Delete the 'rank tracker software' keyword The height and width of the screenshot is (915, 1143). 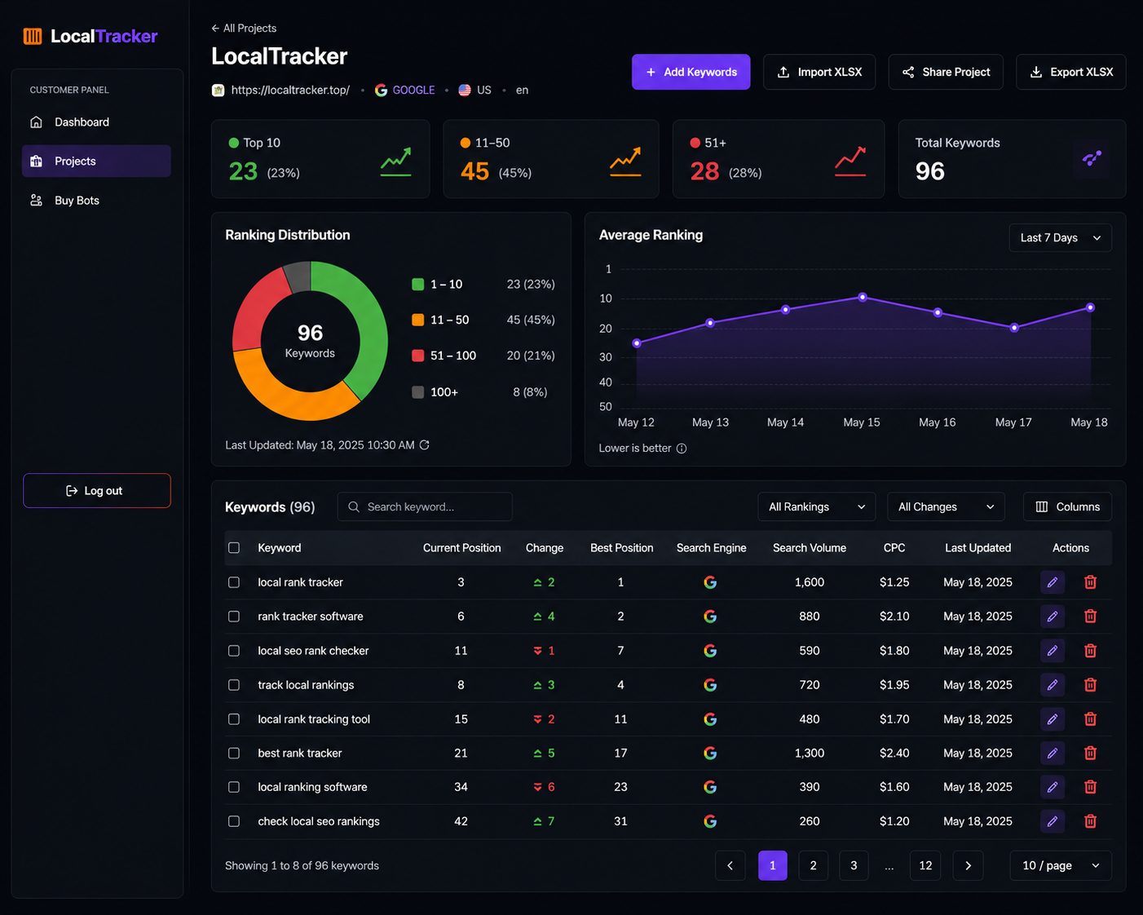[1090, 617]
